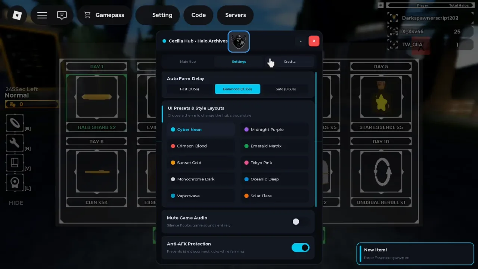The image size is (478, 269).
Task: Switch to the Settings tab
Action: point(239,62)
